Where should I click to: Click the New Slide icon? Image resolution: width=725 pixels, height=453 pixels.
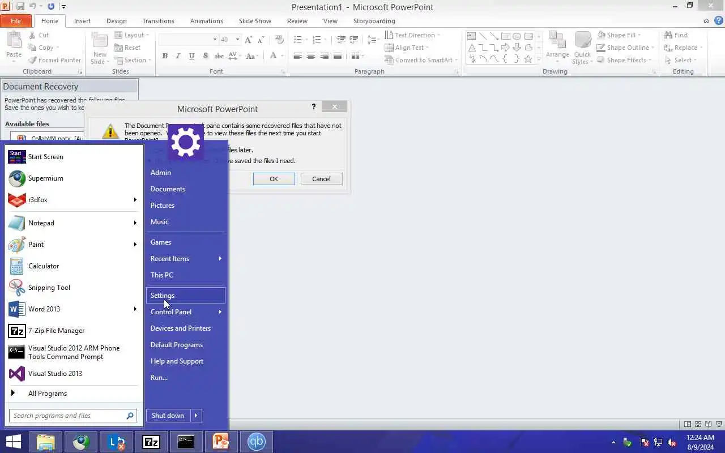[x=100, y=41]
